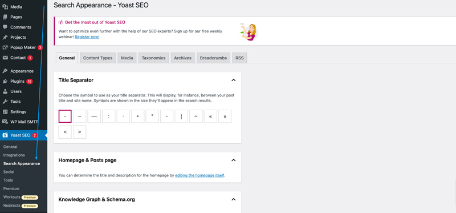Select the hyphen title separator
456x213 pixels.
point(65,116)
